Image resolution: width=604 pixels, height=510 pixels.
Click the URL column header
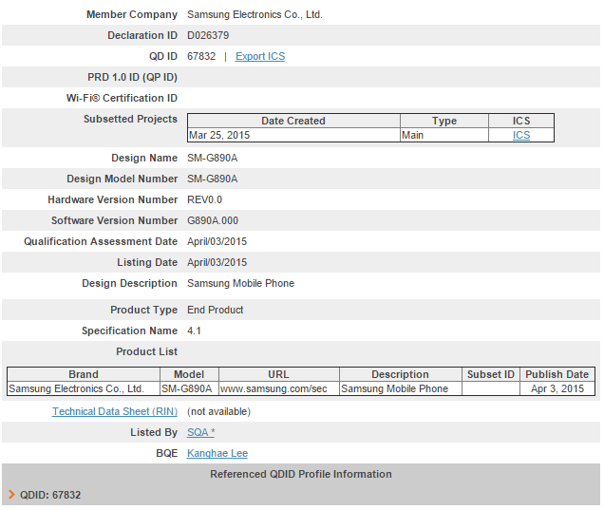pyautogui.click(x=278, y=374)
